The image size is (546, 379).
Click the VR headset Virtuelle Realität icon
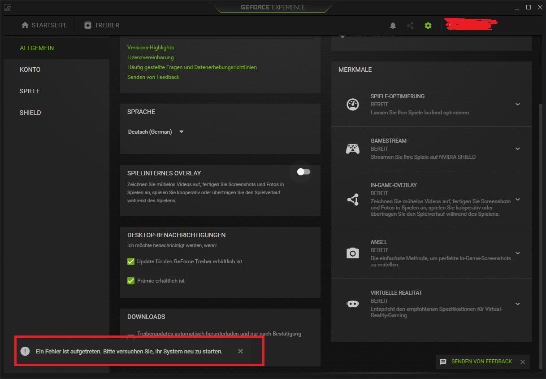tap(353, 304)
